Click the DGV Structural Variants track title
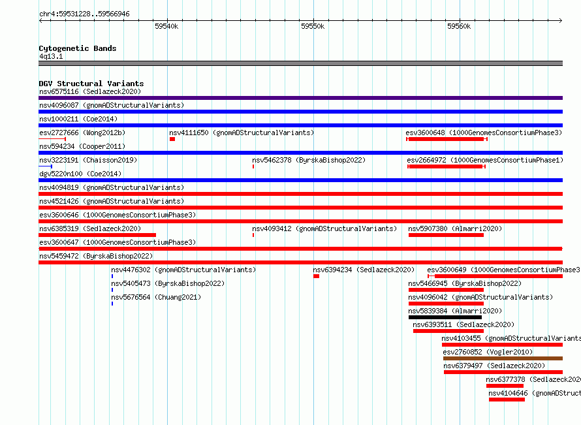The width and height of the screenshot is (581, 425). click(91, 84)
